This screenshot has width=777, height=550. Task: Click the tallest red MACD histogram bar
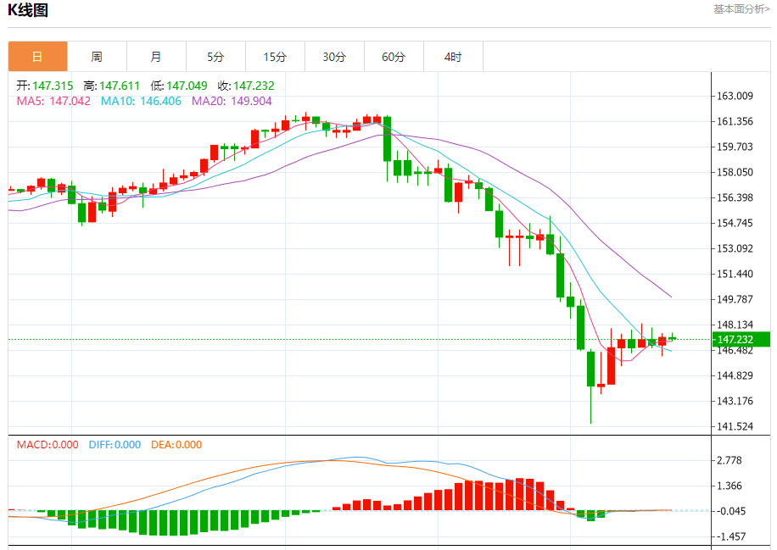[x=520, y=494]
